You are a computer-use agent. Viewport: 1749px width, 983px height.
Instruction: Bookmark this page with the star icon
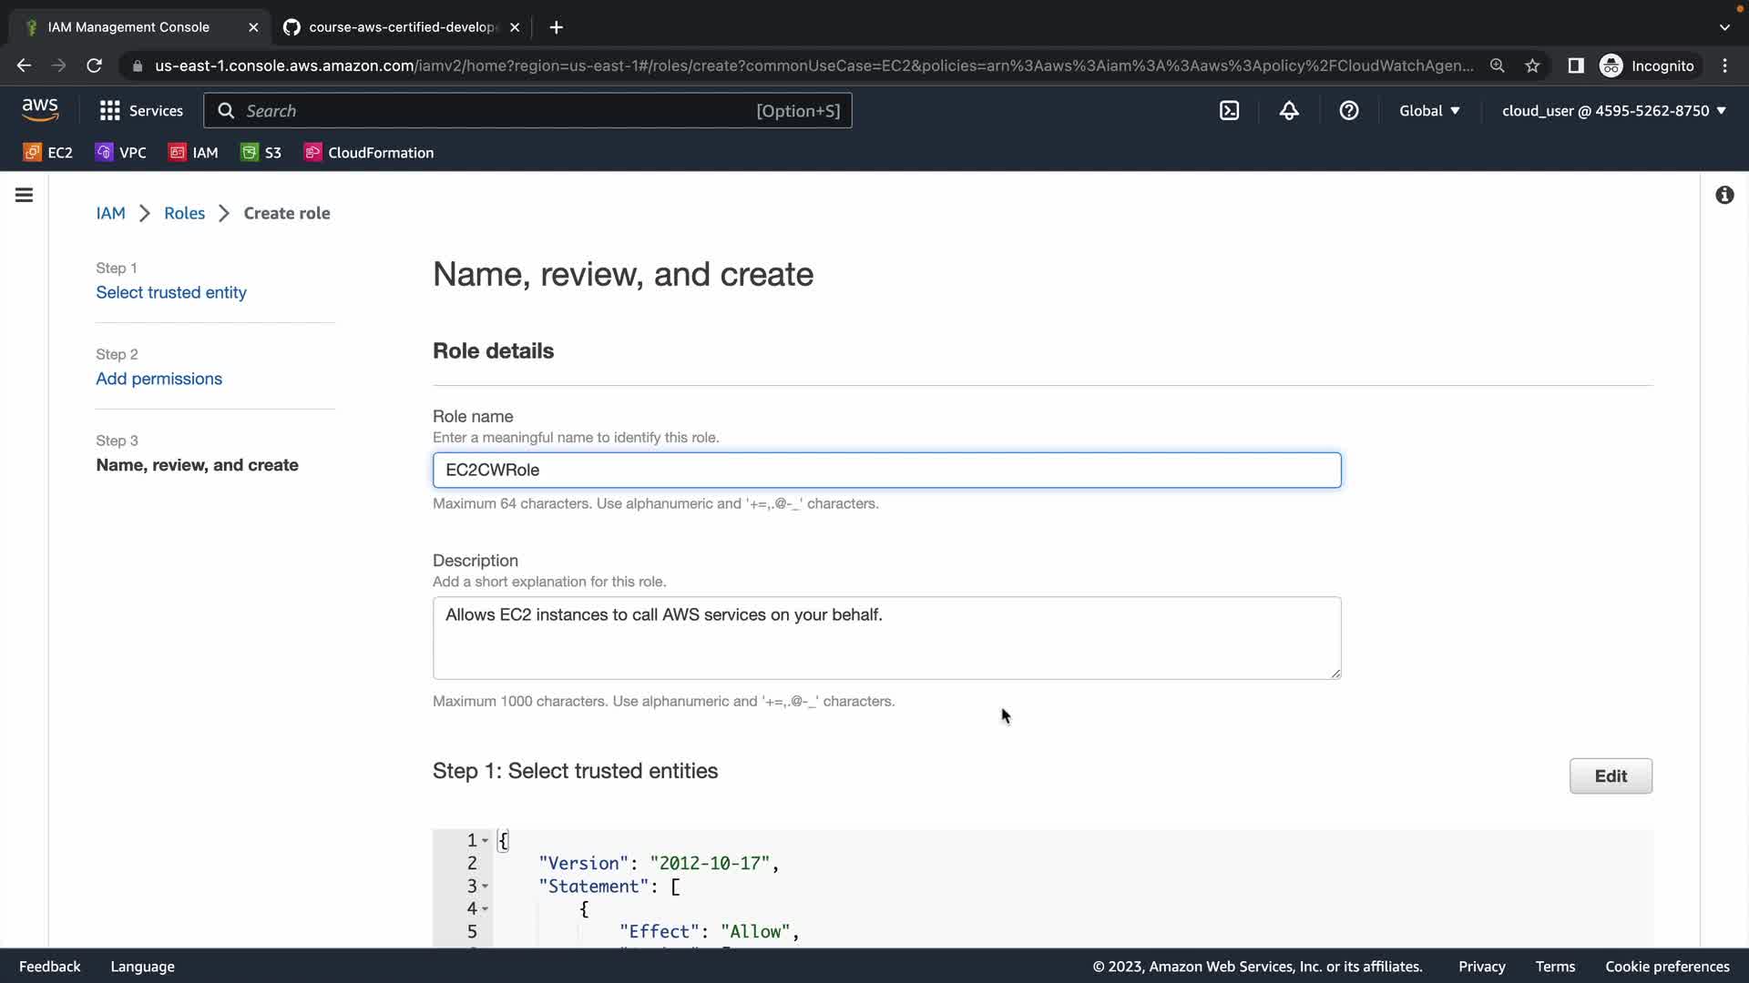click(x=1532, y=66)
